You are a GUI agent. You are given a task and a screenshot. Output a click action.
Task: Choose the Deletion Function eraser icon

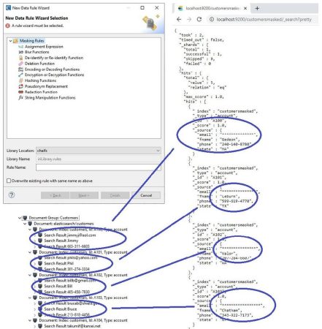point(21,64)
